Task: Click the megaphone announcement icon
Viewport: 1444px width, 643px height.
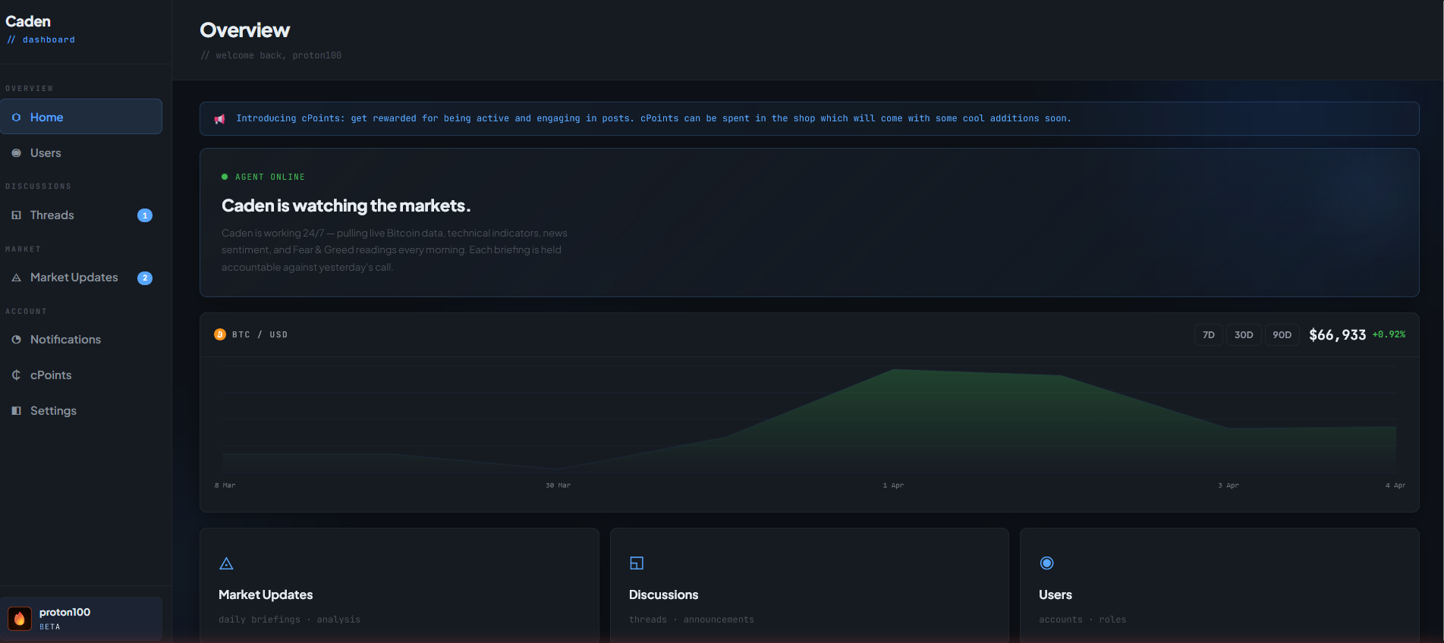Action: (x=219, y=119)
